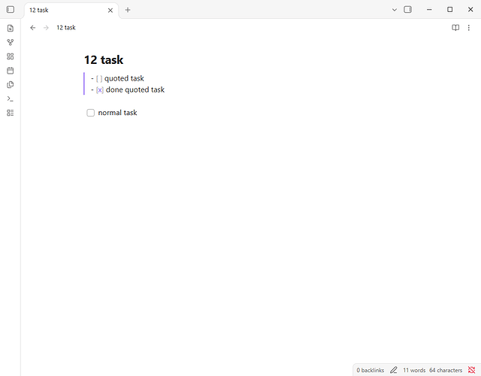Switch to reading view book icon
481x376 pixels.
click(x=455, y=28)
